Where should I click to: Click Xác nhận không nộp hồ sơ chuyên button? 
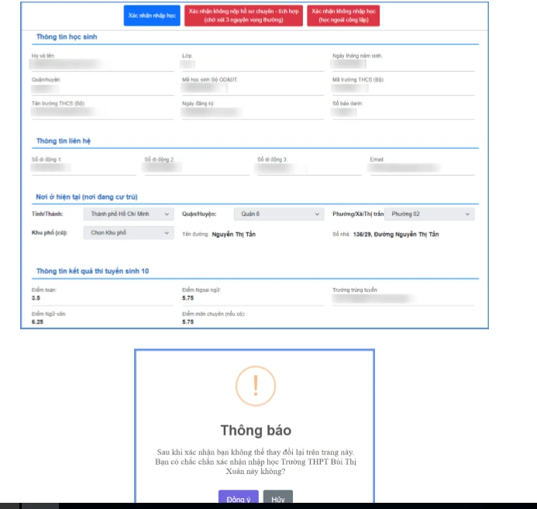243,16
